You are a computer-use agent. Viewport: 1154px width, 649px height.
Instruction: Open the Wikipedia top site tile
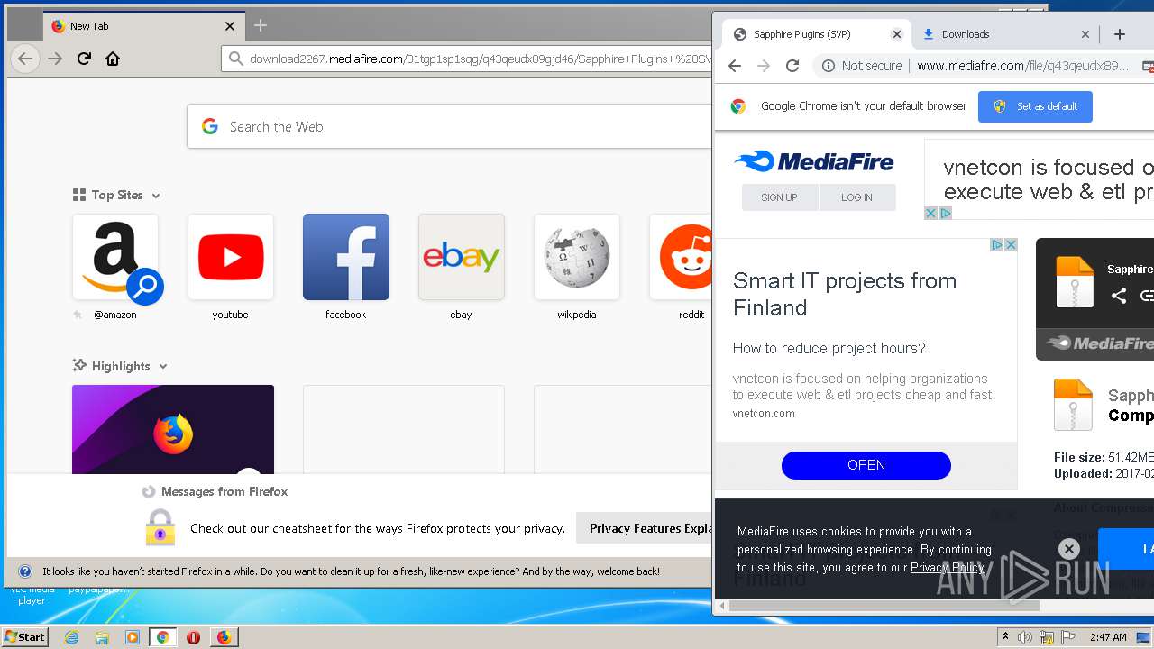(x=577, y=257)
